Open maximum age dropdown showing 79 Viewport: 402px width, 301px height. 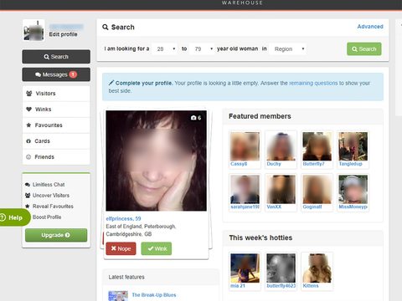[x=202, y=49]
